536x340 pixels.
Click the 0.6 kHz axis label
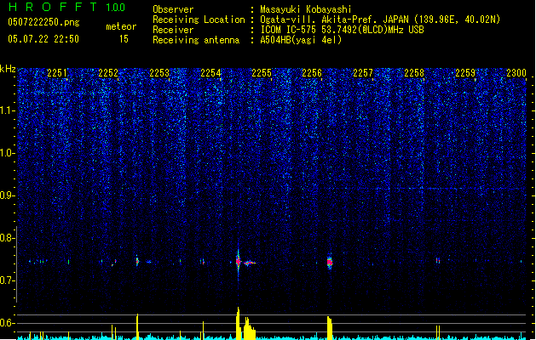click(x=7, y=323)
